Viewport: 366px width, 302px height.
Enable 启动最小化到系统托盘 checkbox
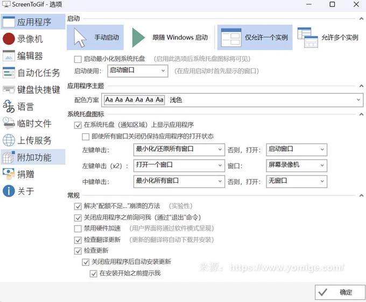[78, 59]
